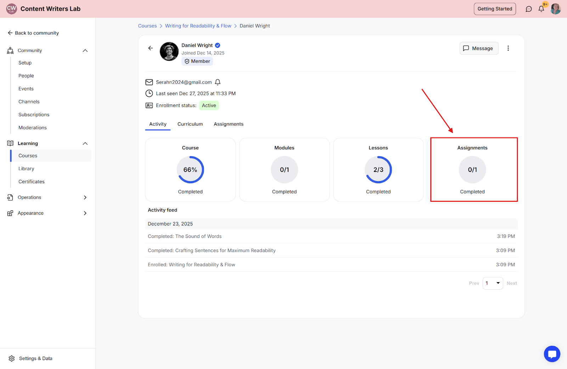567x369 pixels.
Task: Click 'Completed: The Sound of Words' entry
Action: (x=331, y=236)
